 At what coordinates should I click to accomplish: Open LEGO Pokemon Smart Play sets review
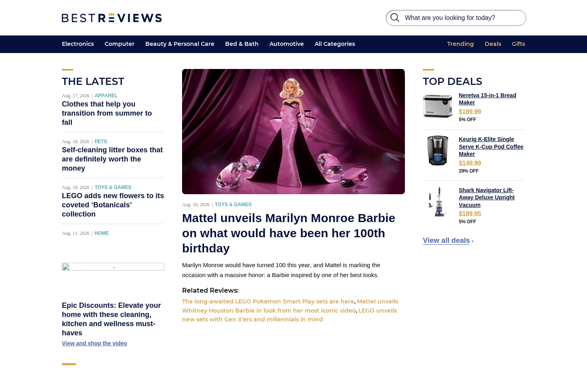click(268, 301)
